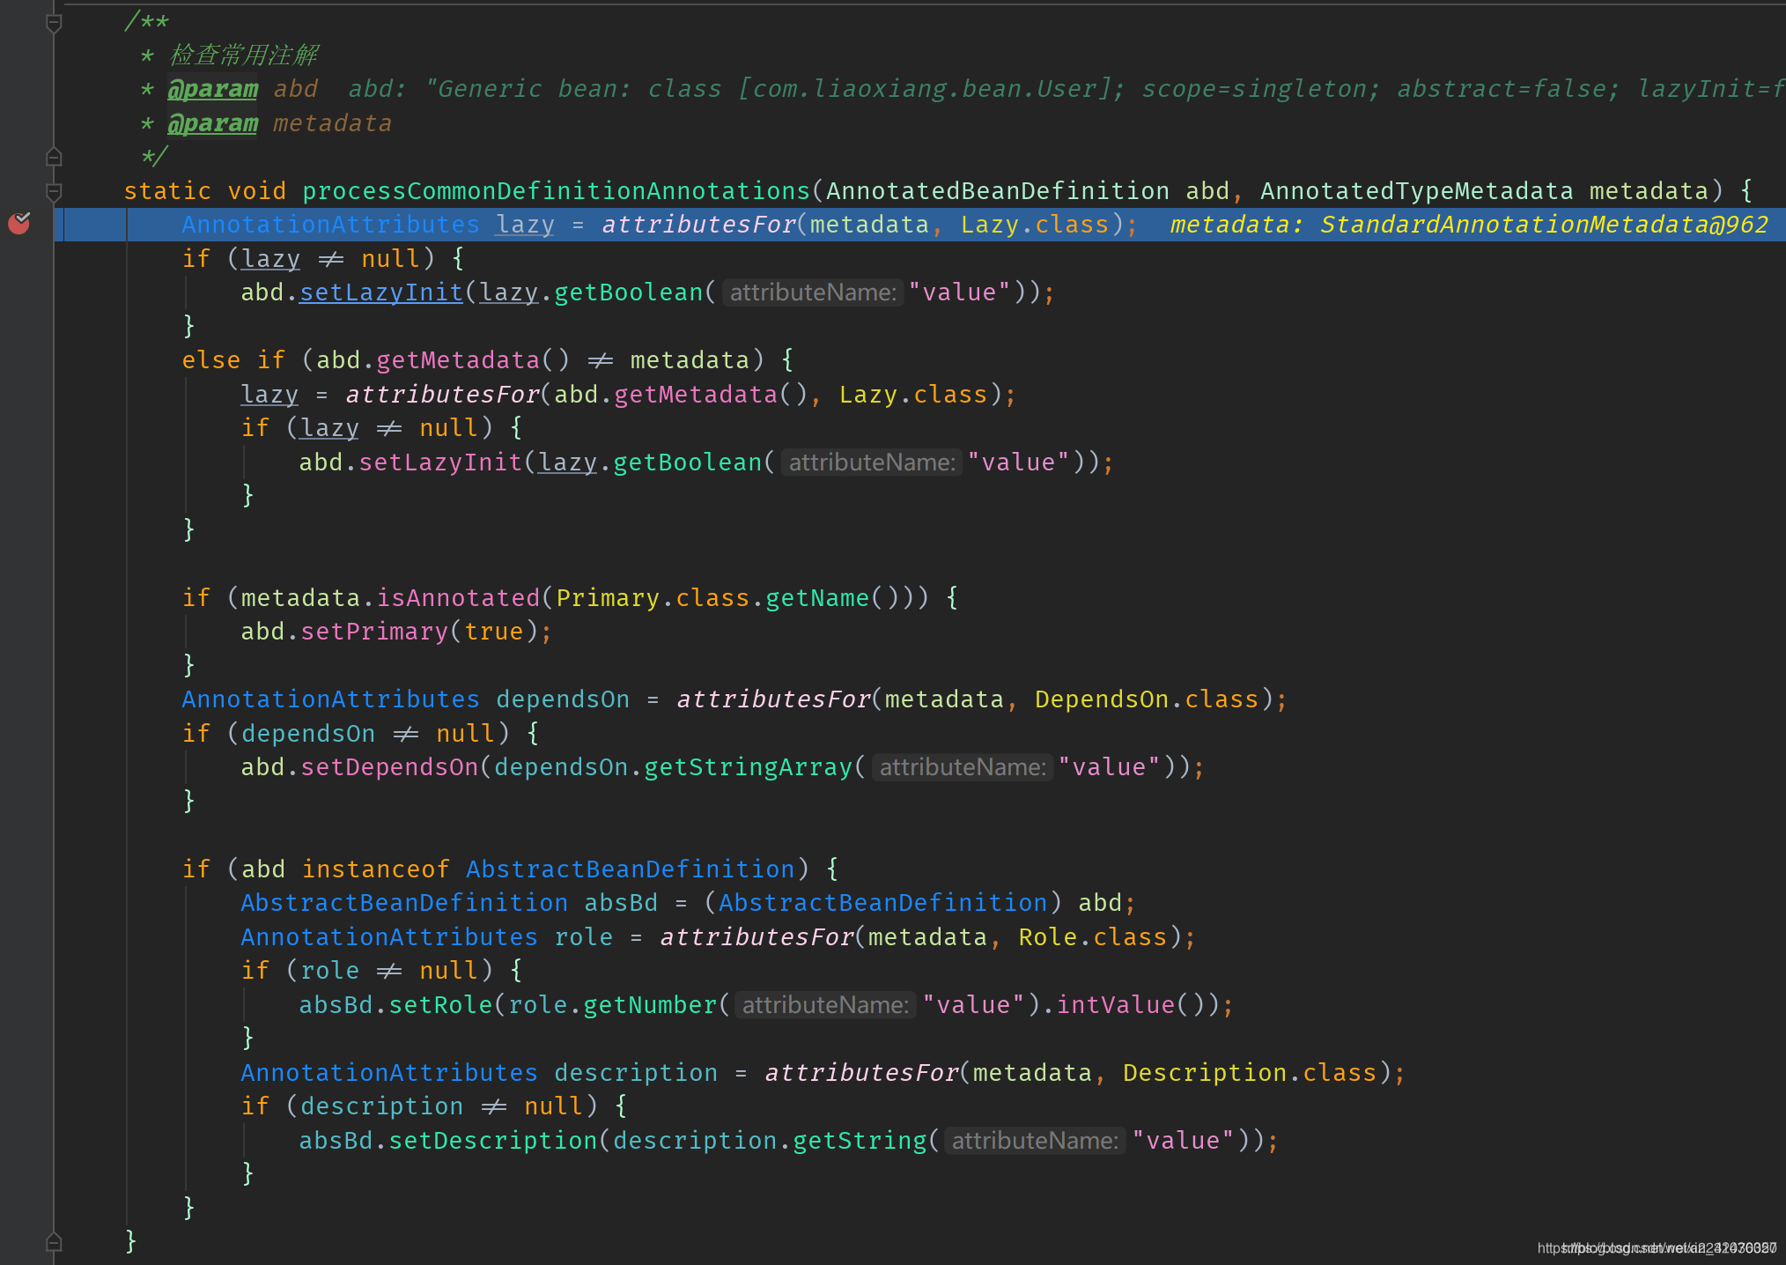This screenshot has width=1786, height=1265.
Task: Click the dependsOn variable declaration
Action: click(563, 699)
